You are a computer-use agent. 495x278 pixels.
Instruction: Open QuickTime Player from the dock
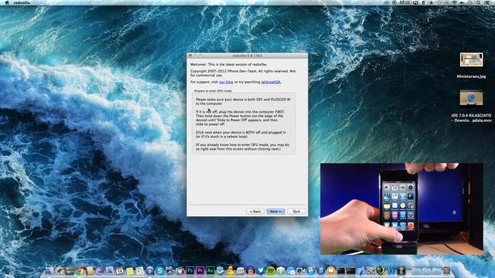pos(150,271)
